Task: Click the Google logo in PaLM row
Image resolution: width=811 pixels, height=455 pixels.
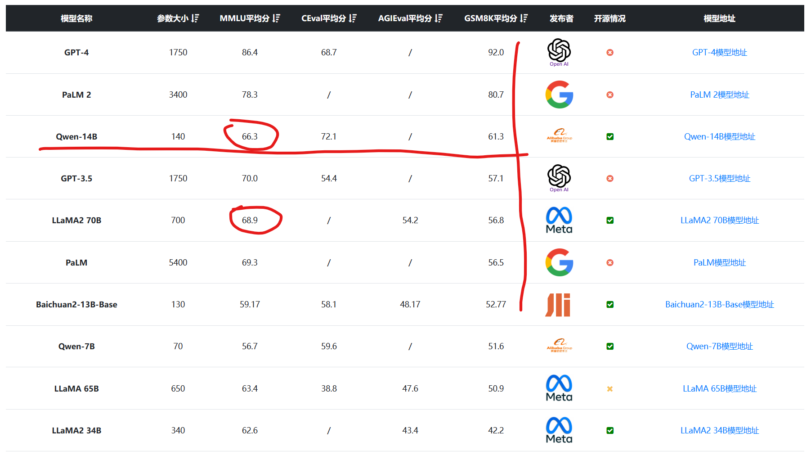Action: click(559, 262)
